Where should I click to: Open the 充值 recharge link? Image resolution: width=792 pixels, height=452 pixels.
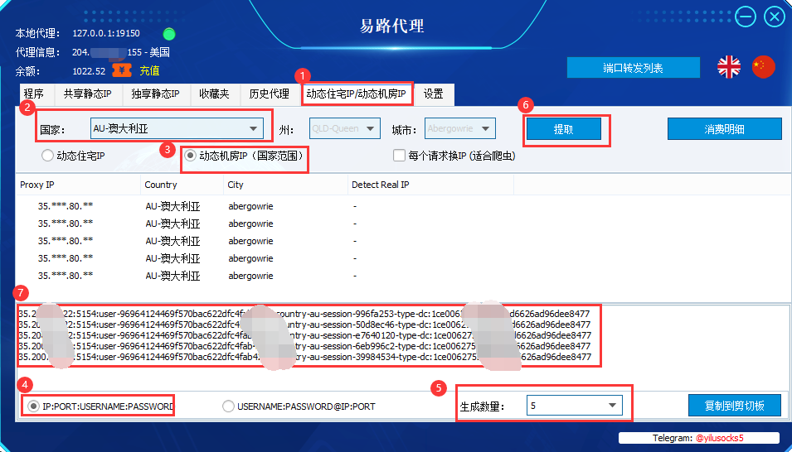[149, 70]
